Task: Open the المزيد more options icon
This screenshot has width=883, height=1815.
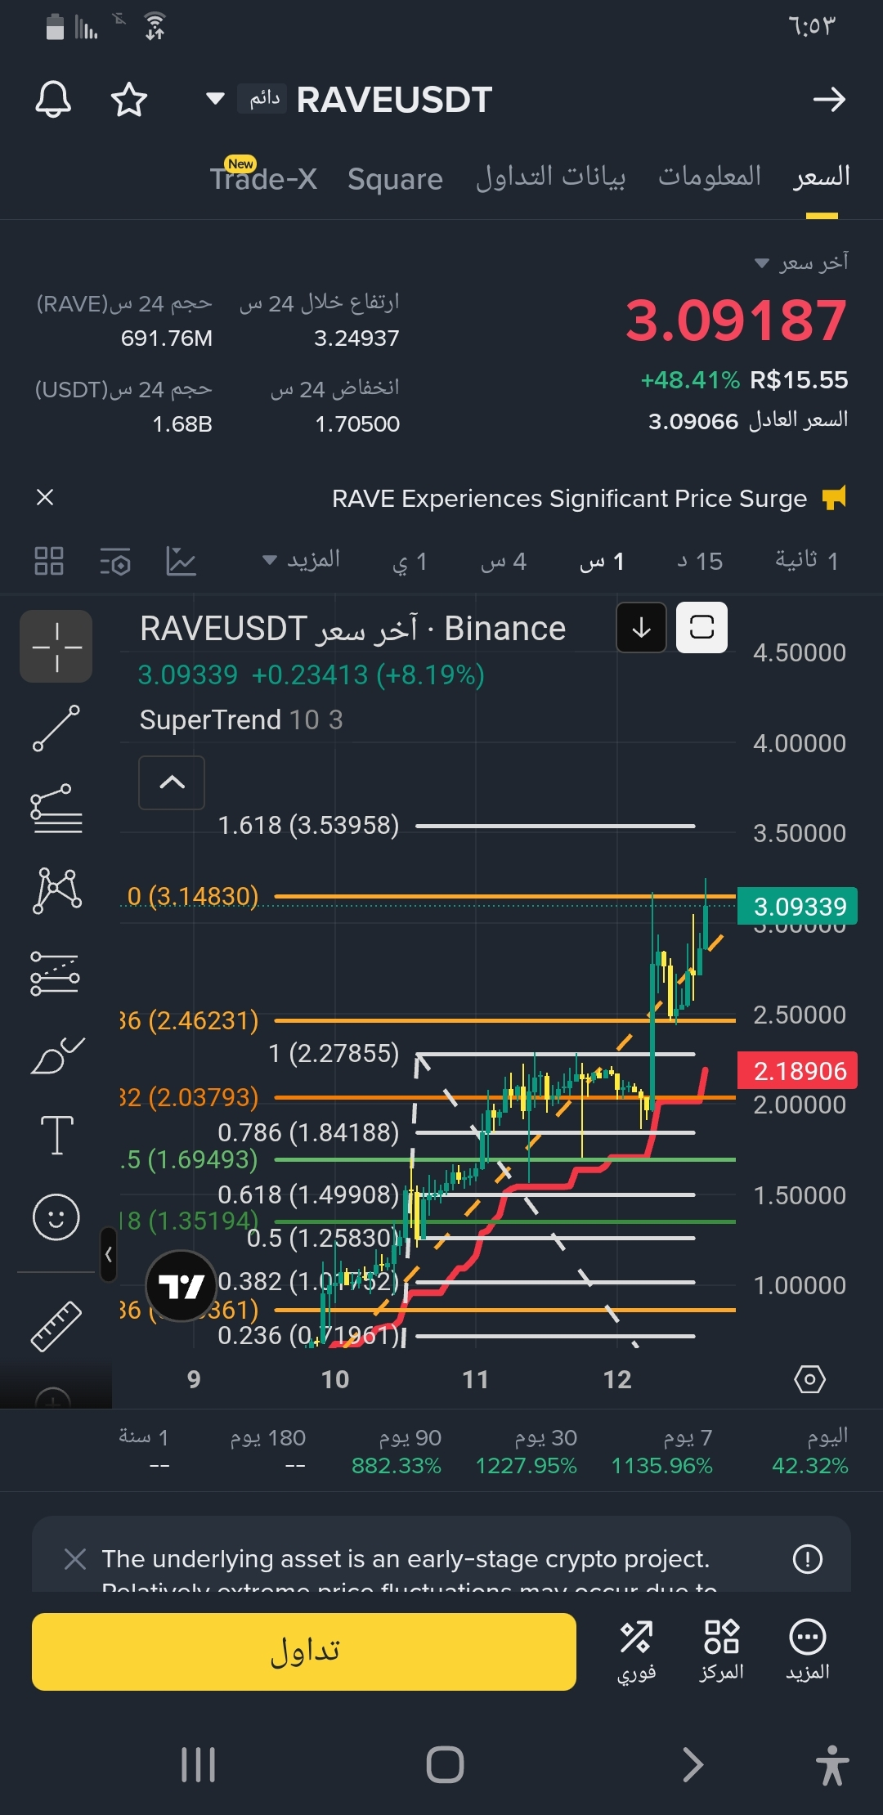Action: coord(808,1651)
